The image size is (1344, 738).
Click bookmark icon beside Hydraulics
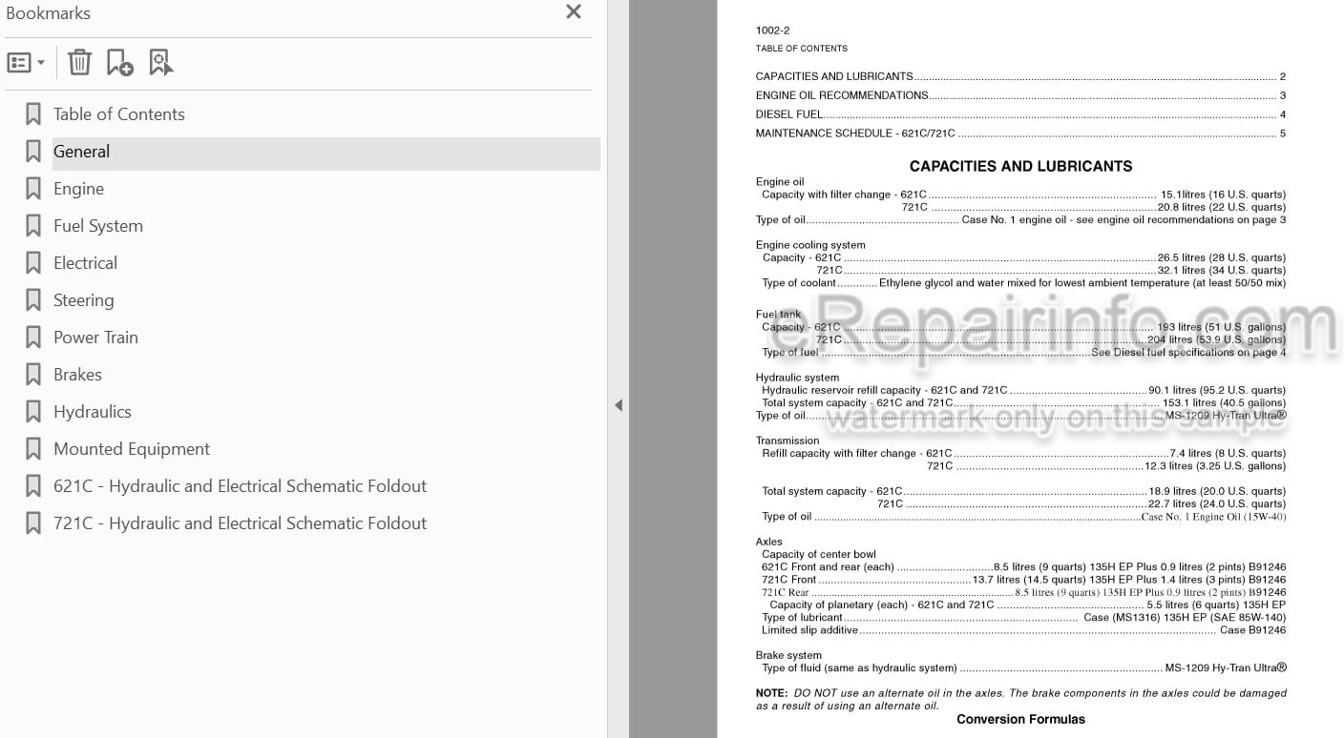[33, 412]
